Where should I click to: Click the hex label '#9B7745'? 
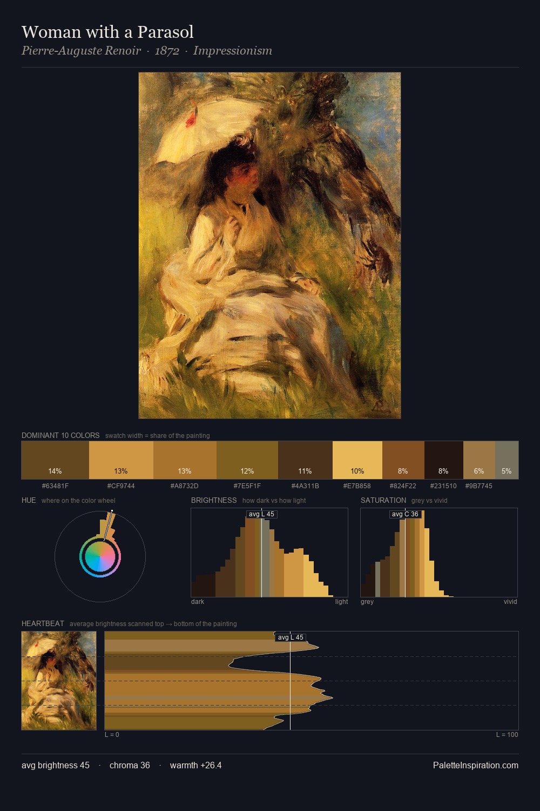(479, 486)
